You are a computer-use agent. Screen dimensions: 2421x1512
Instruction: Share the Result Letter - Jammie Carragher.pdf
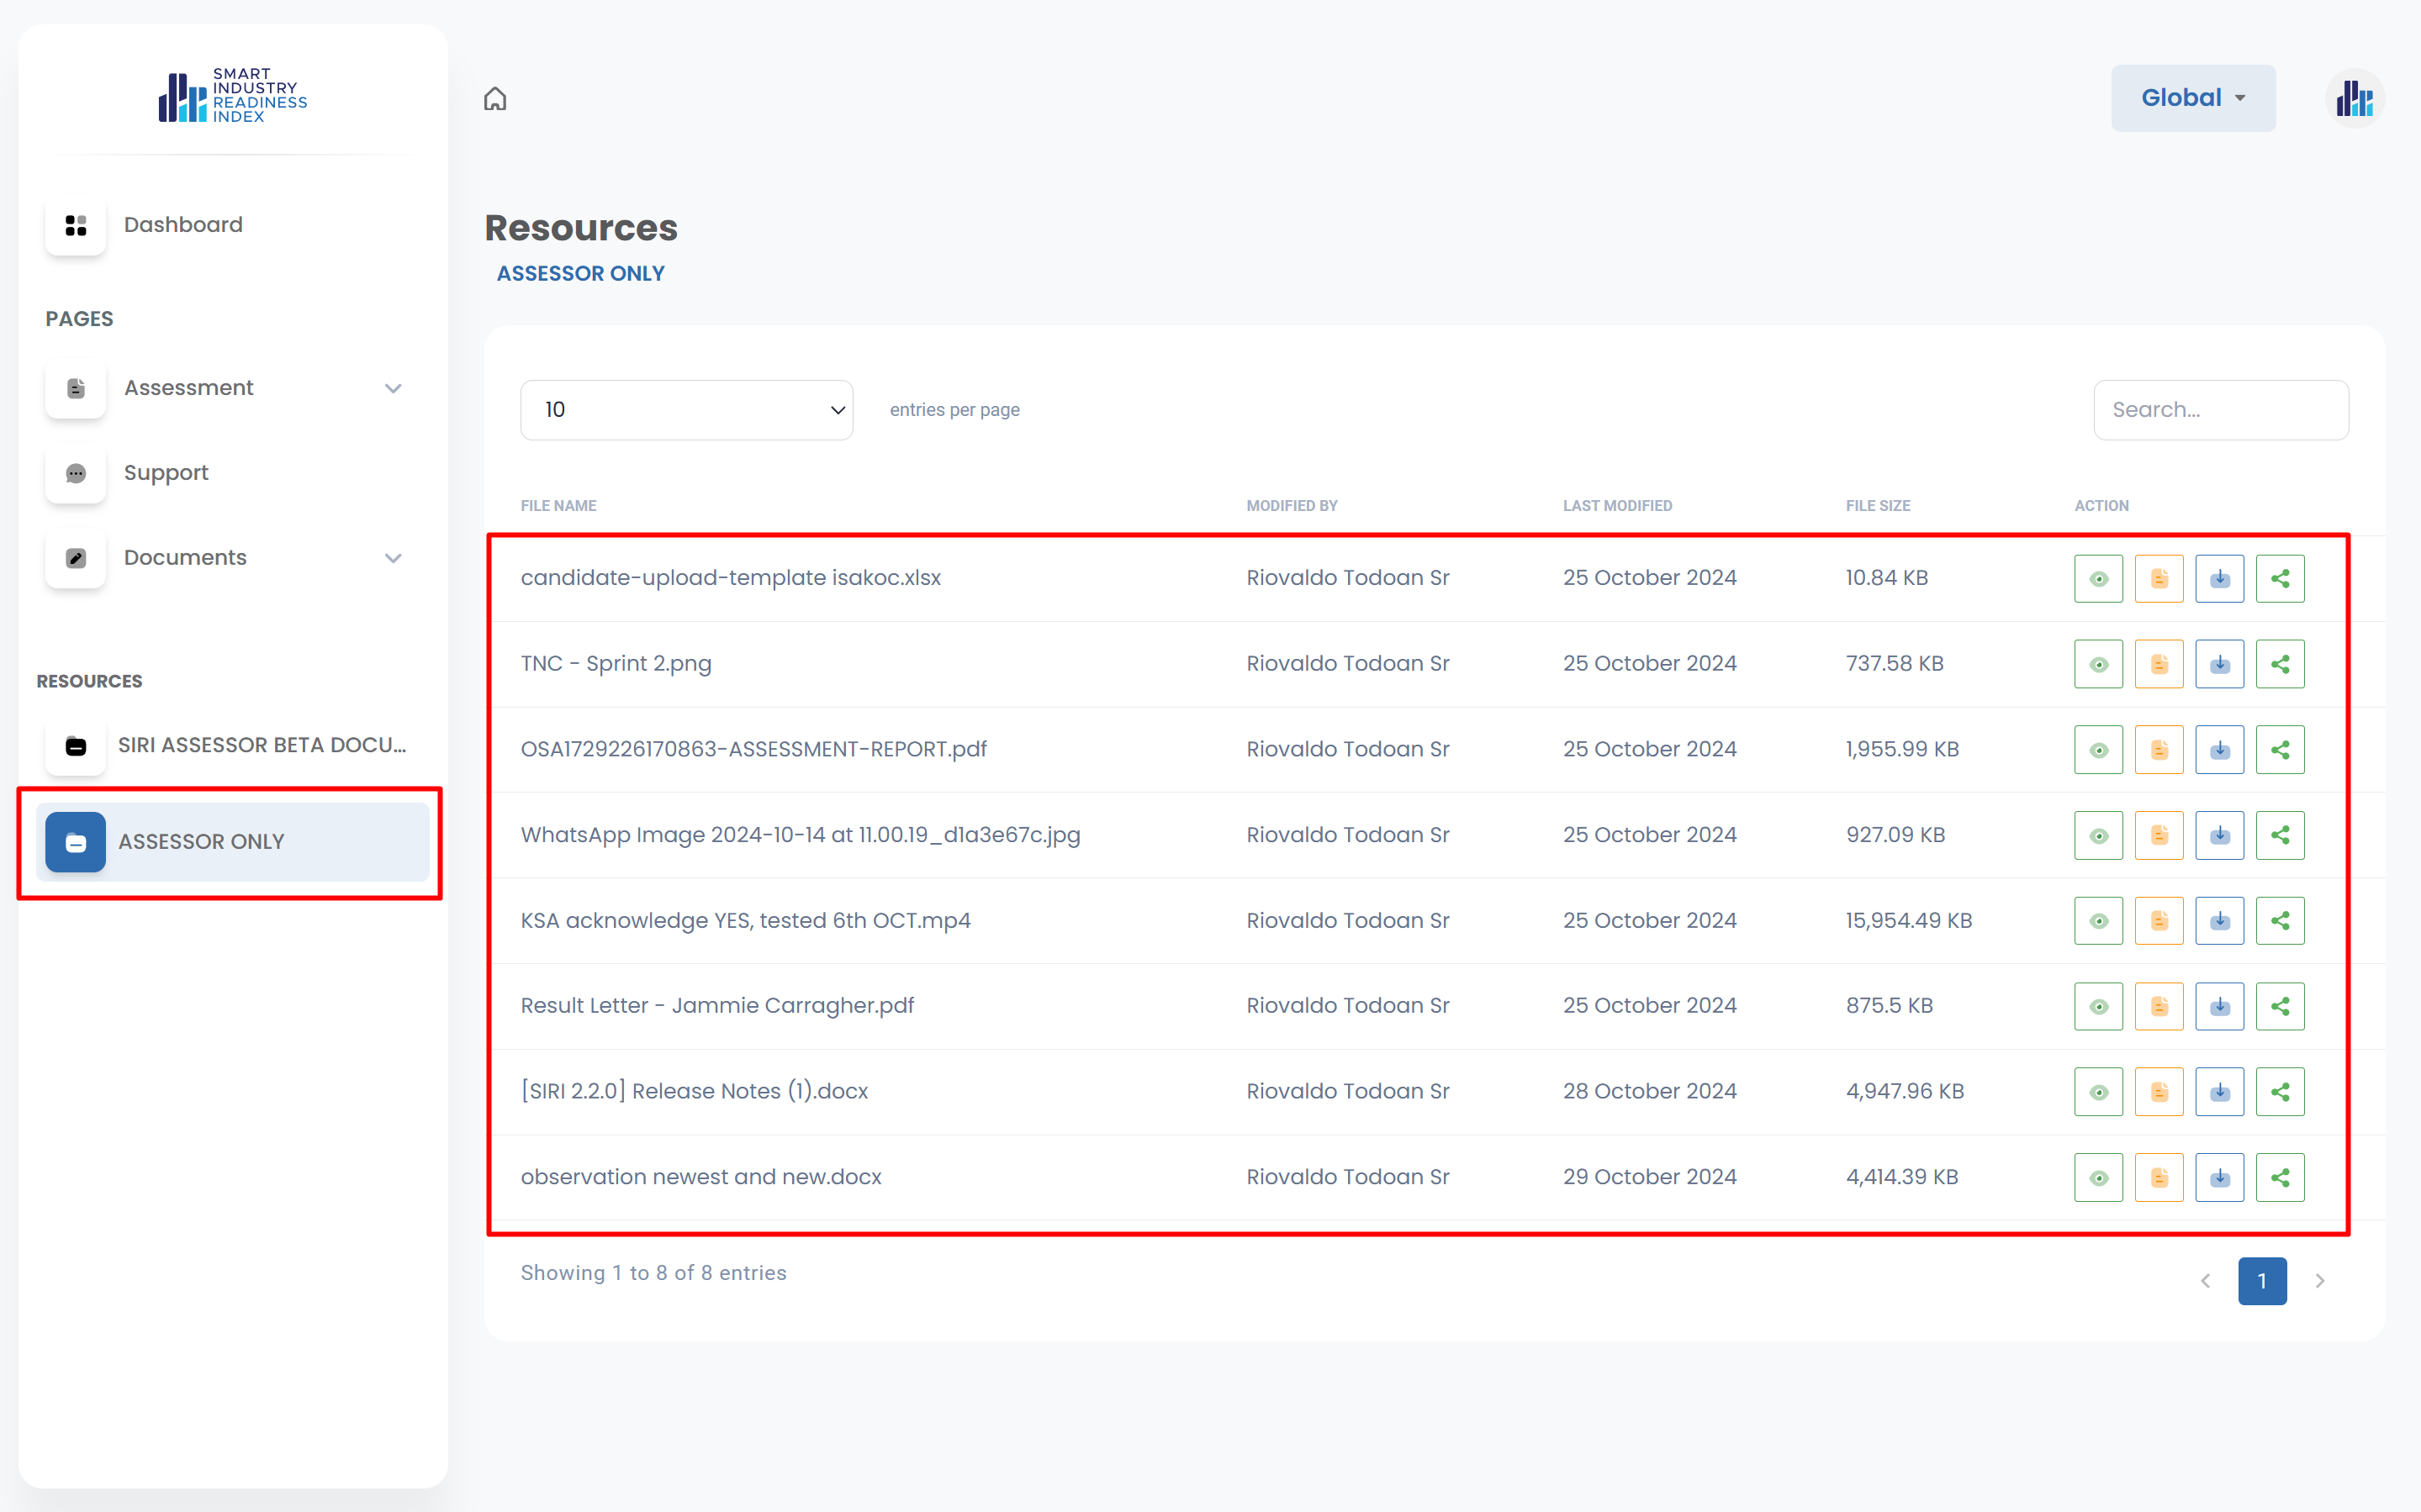(2280, 1006)
